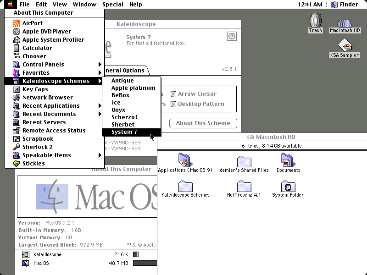Choose the Scherzo! scheme
Viewport: 367px width, 275px height.
click(x=132, y=117)
